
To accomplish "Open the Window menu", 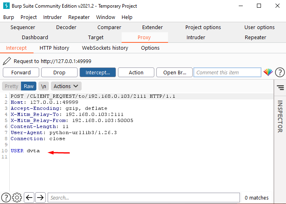I will [105, 17].
